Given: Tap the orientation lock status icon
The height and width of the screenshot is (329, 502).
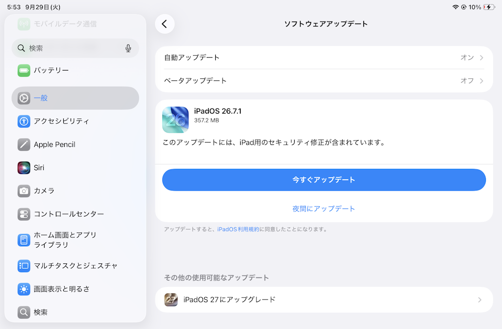Looking at the screenshot, I should tap(464, 7).
